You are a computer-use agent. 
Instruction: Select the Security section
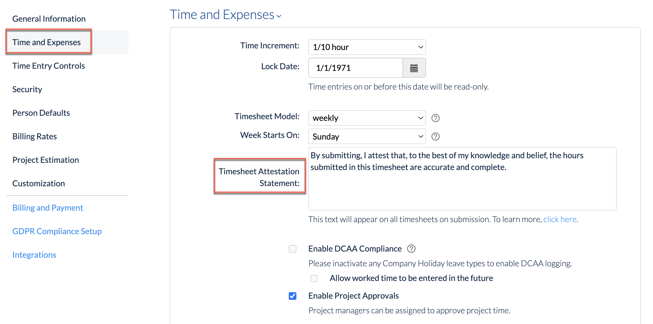coord(27,89)
